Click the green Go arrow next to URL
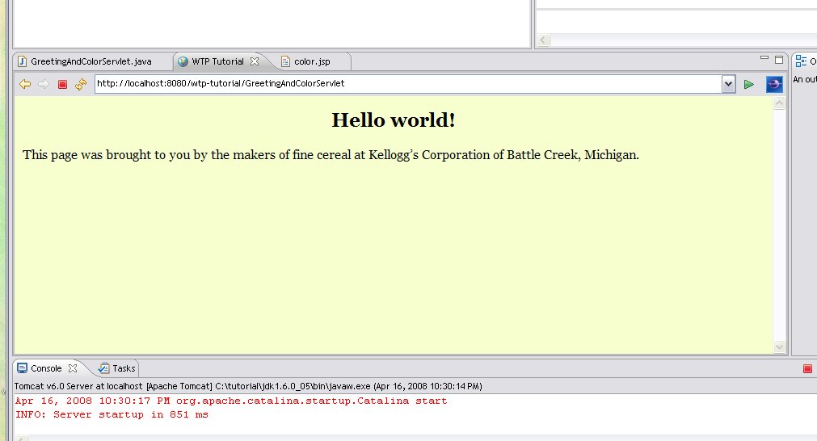This screenshot has height=441, width=817. point(749,84)
